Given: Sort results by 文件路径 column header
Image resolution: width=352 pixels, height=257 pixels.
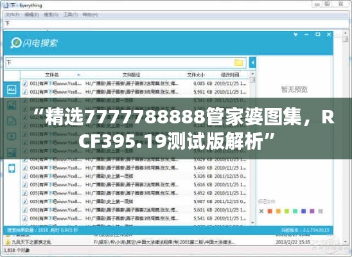Looking at the screenshot, I should pos(131,75).
